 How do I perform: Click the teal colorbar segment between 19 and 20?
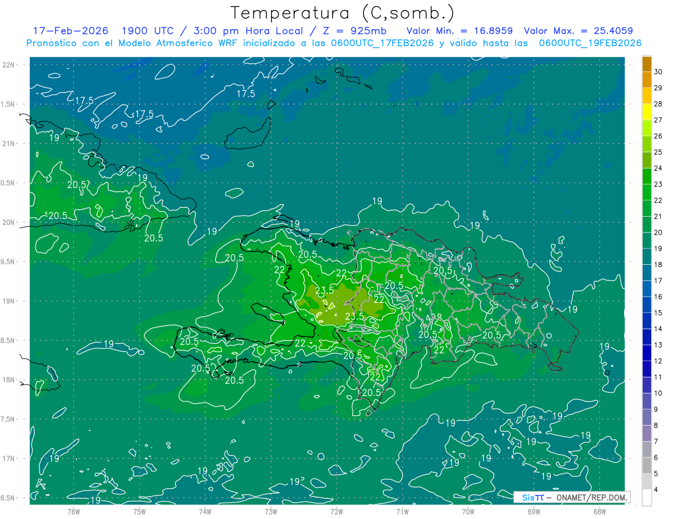(x=647, y=241)
